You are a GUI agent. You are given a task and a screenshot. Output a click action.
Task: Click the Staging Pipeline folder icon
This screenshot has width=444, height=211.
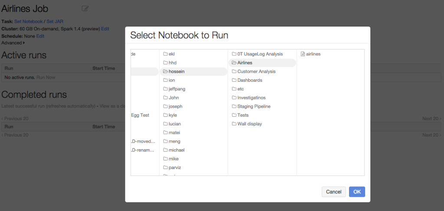pyautogui.click(x=234, y=106)
